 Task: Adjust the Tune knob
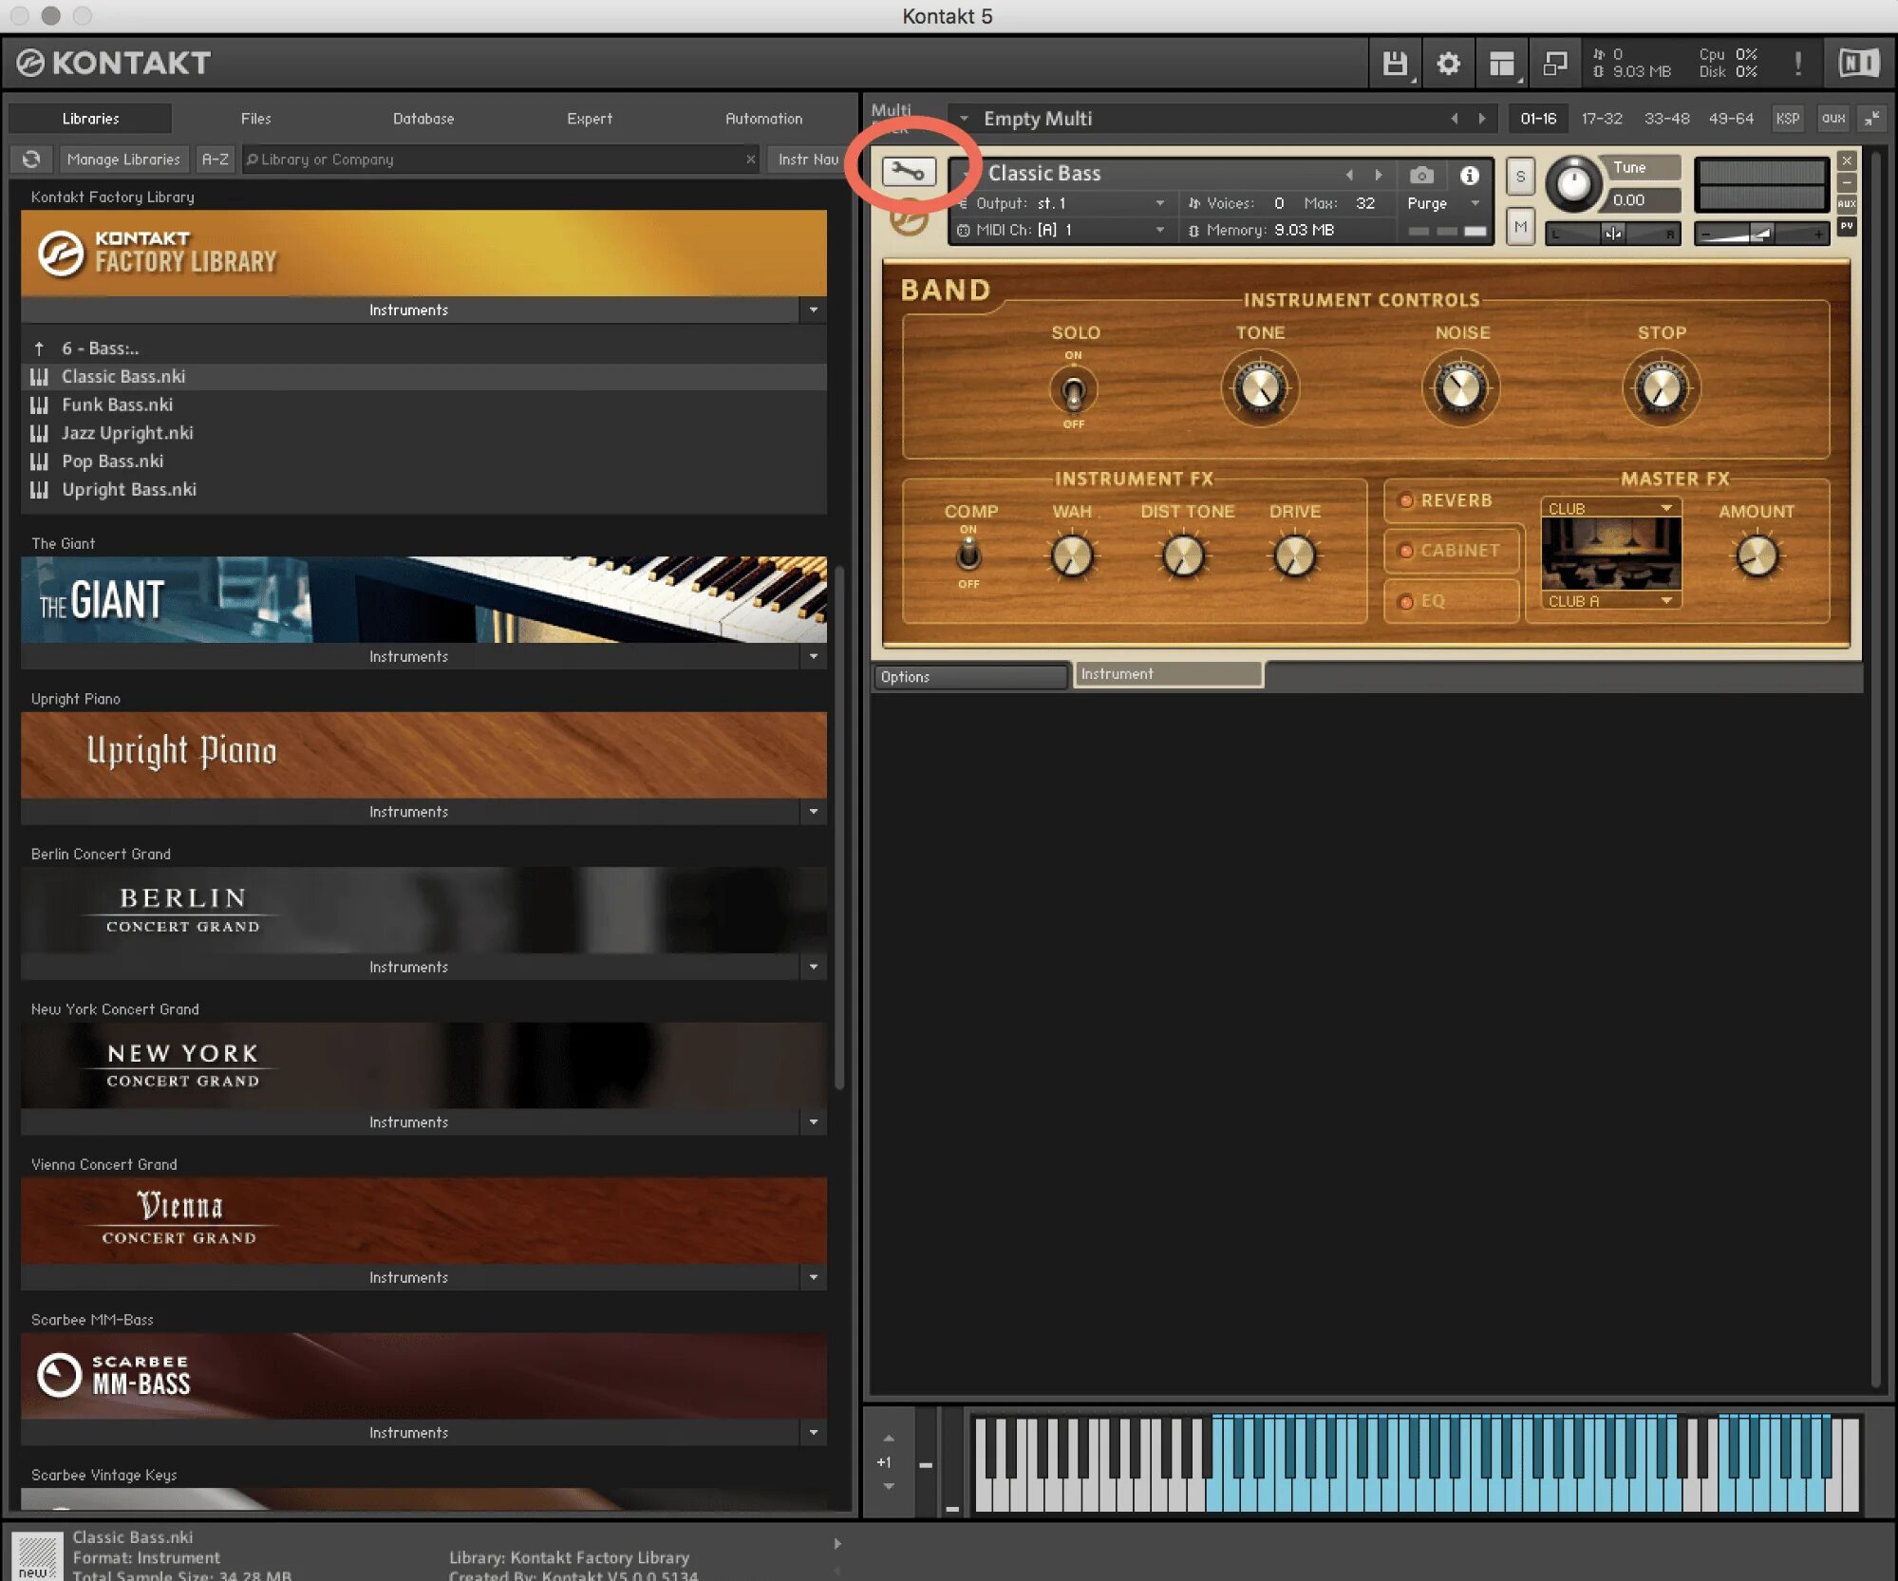pyautogui.click(x=1572, y=183)
